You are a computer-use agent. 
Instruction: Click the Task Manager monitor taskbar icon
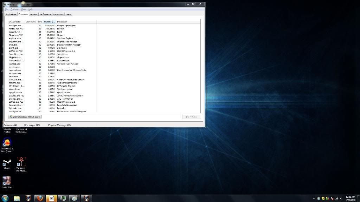[x=63, y=198]
